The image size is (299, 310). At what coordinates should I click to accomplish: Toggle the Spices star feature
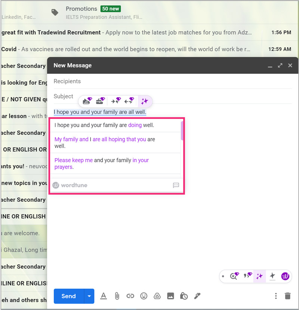coord(272,276)
